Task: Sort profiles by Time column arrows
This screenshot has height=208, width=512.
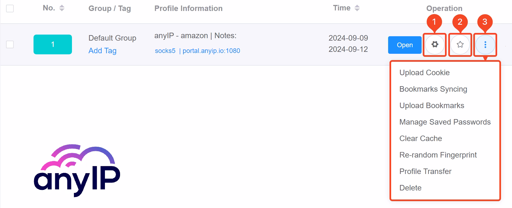Action: tap(357, 8)
